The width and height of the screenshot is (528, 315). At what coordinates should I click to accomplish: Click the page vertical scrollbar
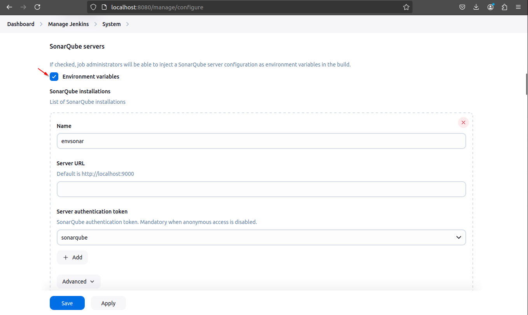(526, 84)
